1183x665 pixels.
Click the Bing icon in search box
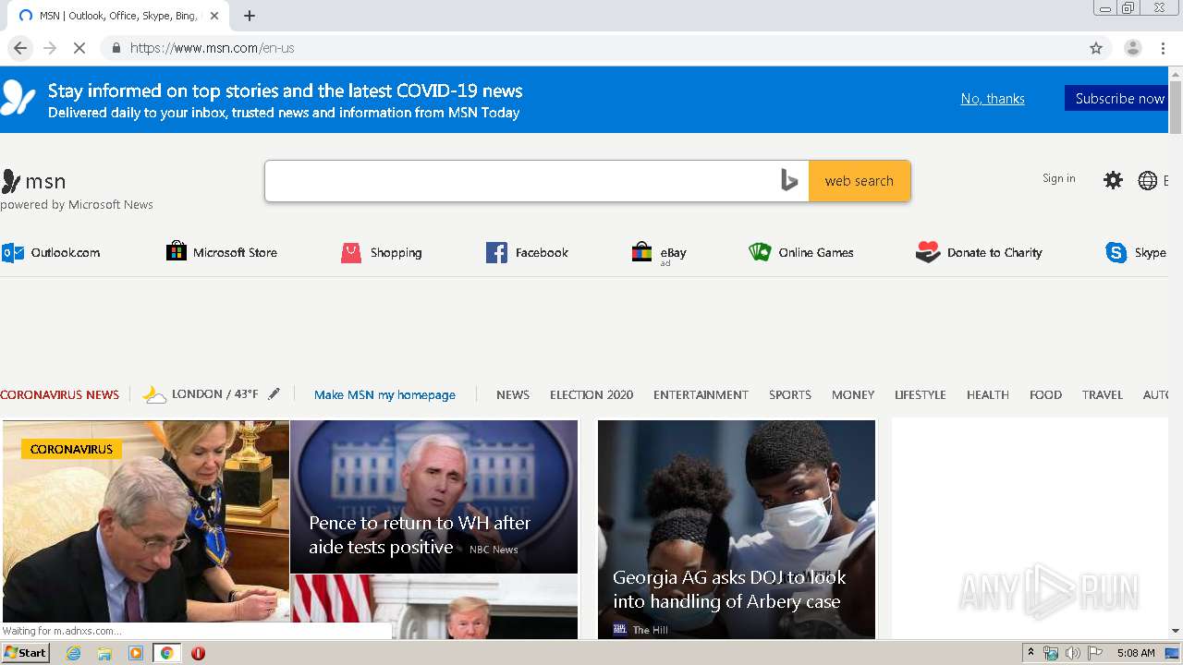788,181
